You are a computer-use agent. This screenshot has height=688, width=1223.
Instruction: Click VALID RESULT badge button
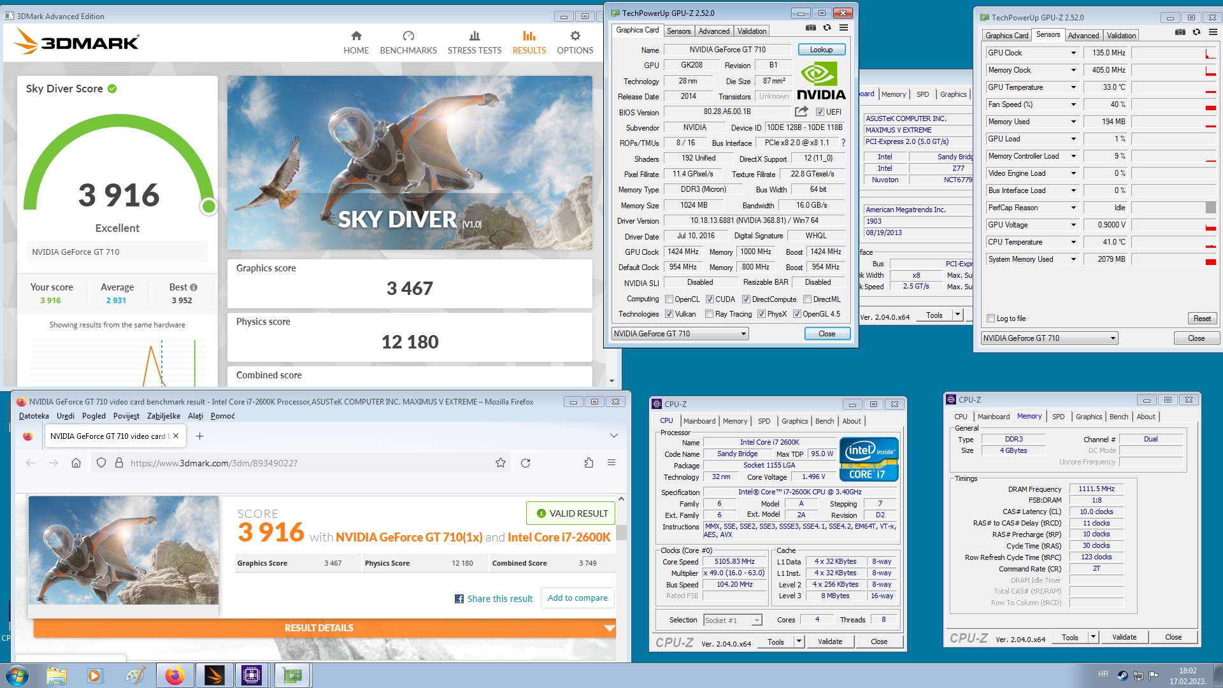571,513
